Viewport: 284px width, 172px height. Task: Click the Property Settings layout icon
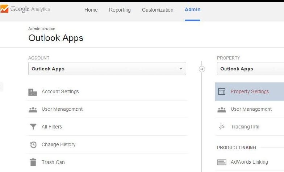[x=222, y=91]
